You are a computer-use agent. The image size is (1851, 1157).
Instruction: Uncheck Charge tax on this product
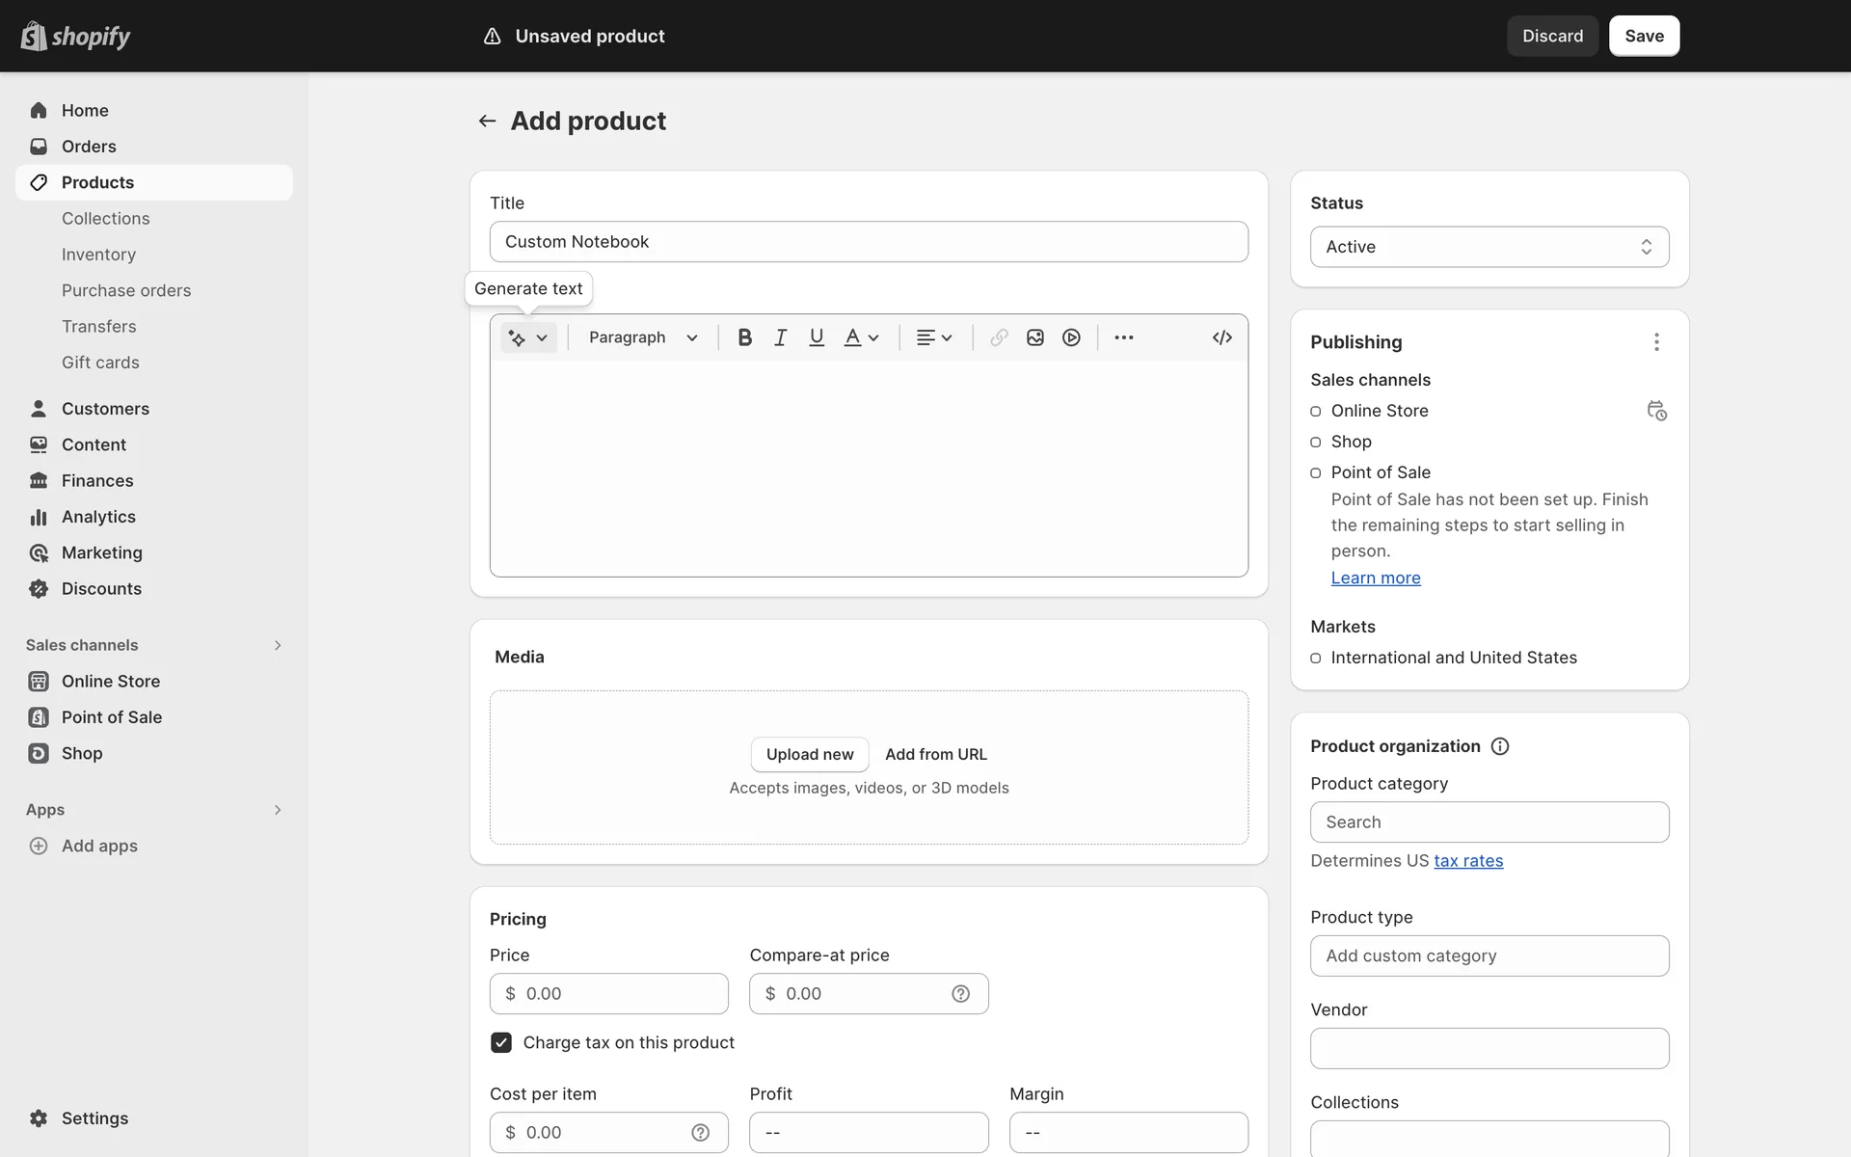pos(501,1042)
